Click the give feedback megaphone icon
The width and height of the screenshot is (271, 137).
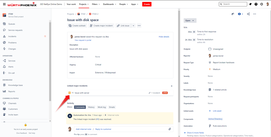click(233, 14)
